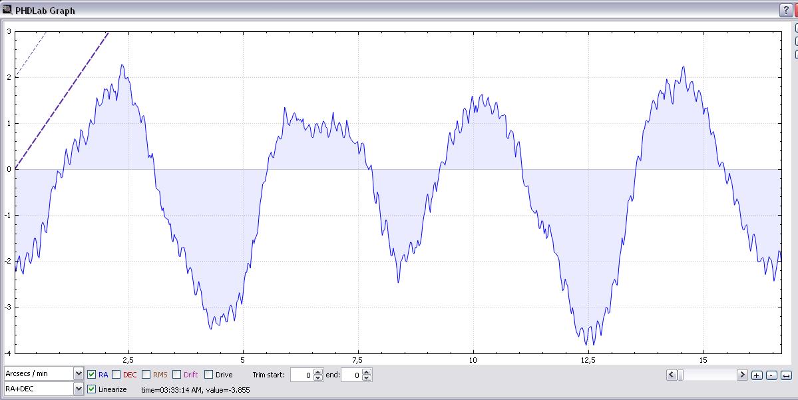Decrease the Trim end value
The width and height of the screenshot is (798, 400).
(x=367, y=378)
